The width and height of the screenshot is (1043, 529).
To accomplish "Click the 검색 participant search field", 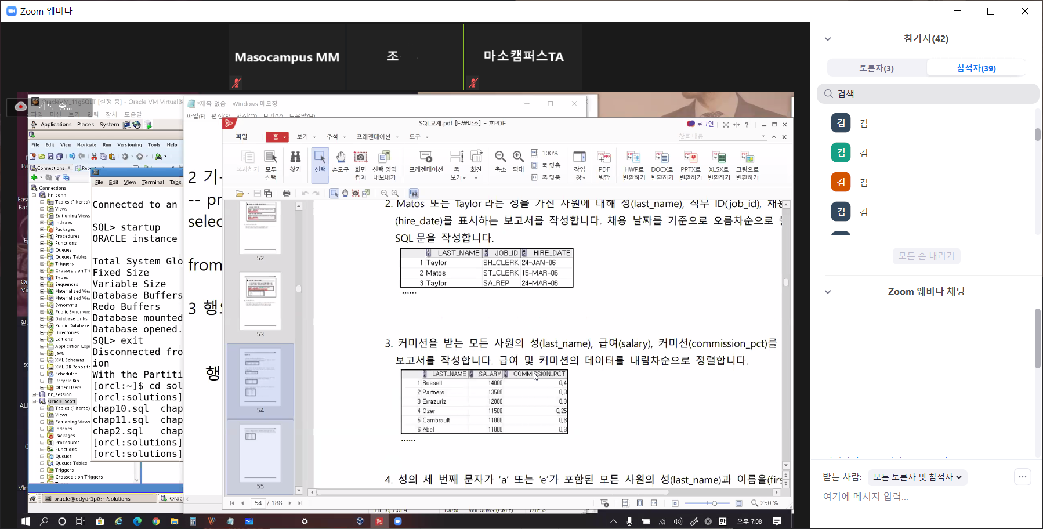I will pos(928,94).
